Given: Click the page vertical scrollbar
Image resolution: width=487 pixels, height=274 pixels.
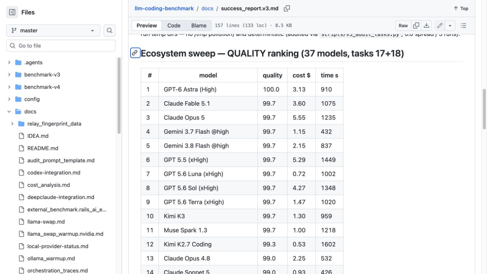Looking at the screenshot, I should coord(484,109).
